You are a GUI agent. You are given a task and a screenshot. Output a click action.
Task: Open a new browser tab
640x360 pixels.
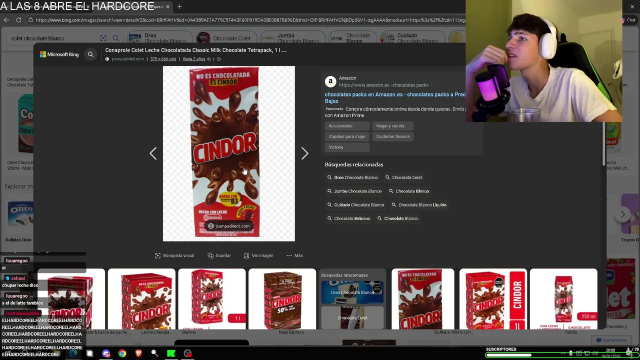click(x=179, y=6)
